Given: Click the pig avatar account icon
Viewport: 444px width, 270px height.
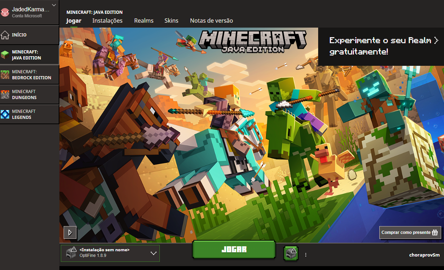Looking at the screenshot, I should [5, 12].
